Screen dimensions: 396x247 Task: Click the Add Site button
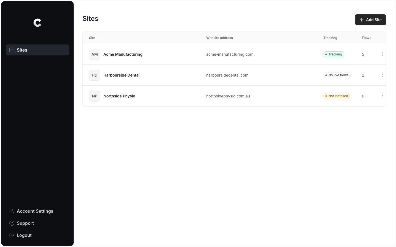point(370,20)
